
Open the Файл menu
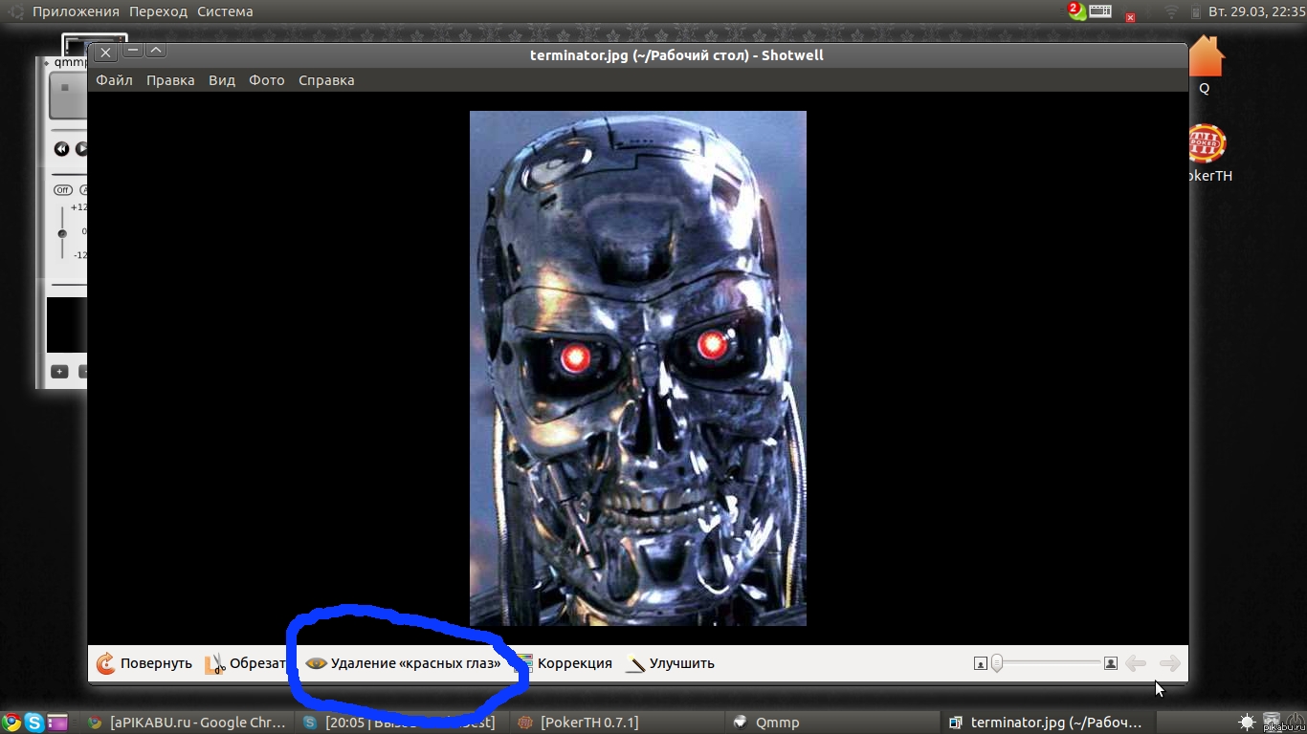[x=114, y=80]
